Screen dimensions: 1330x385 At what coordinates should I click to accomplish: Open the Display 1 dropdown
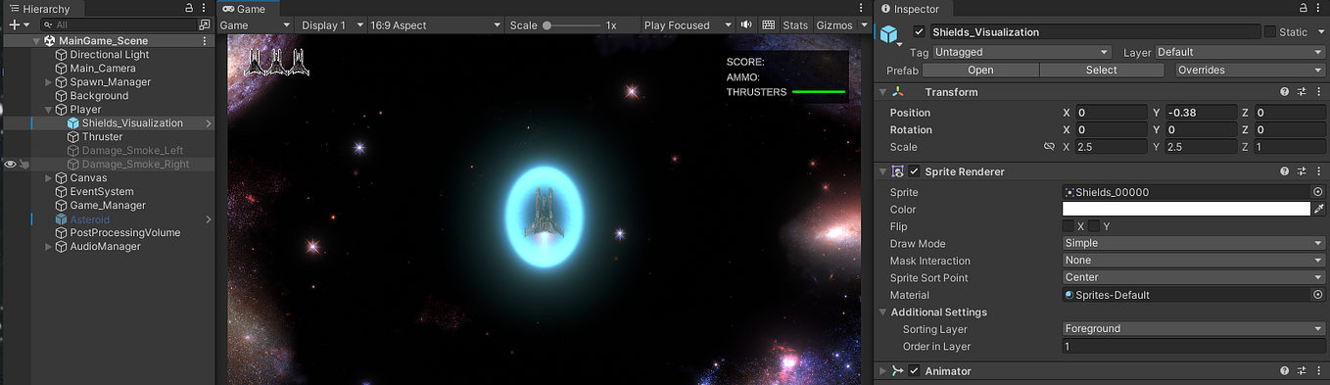pos(332,24)
